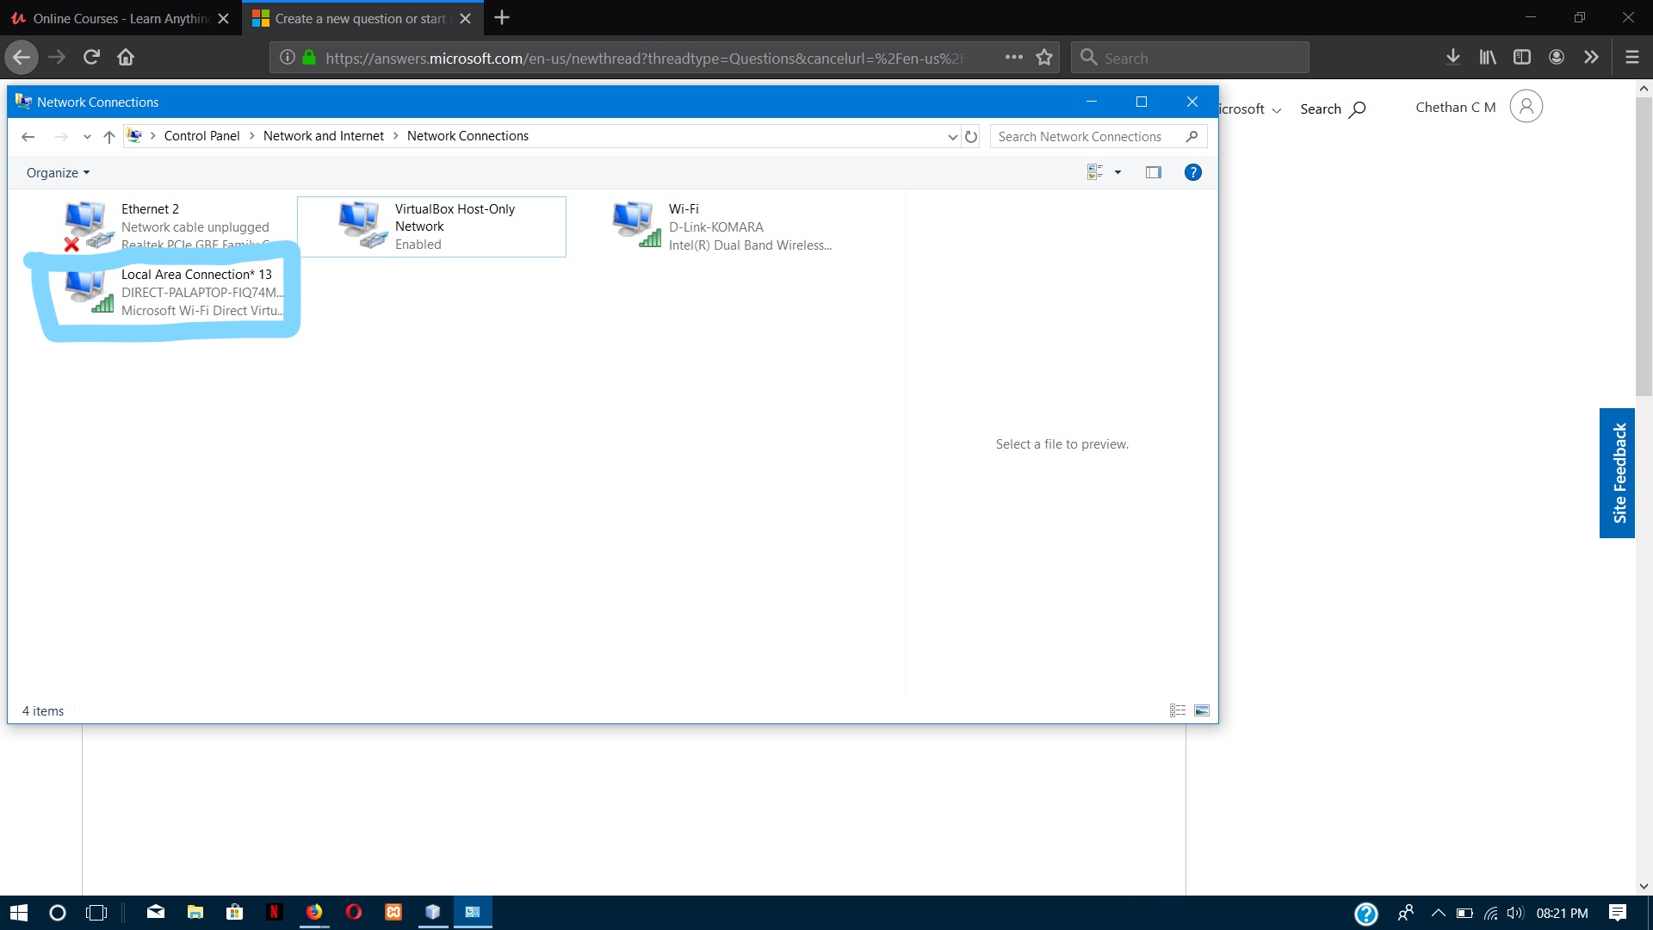Open XAMPP from the taskbar

pyautogui.click(x=393, y=912)
